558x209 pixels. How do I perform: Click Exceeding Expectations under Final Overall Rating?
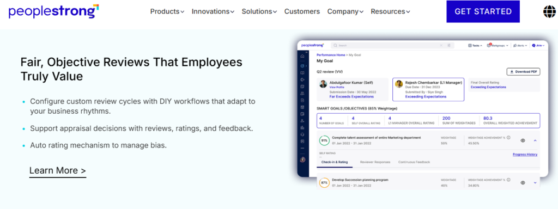click(x=488, y=87)
